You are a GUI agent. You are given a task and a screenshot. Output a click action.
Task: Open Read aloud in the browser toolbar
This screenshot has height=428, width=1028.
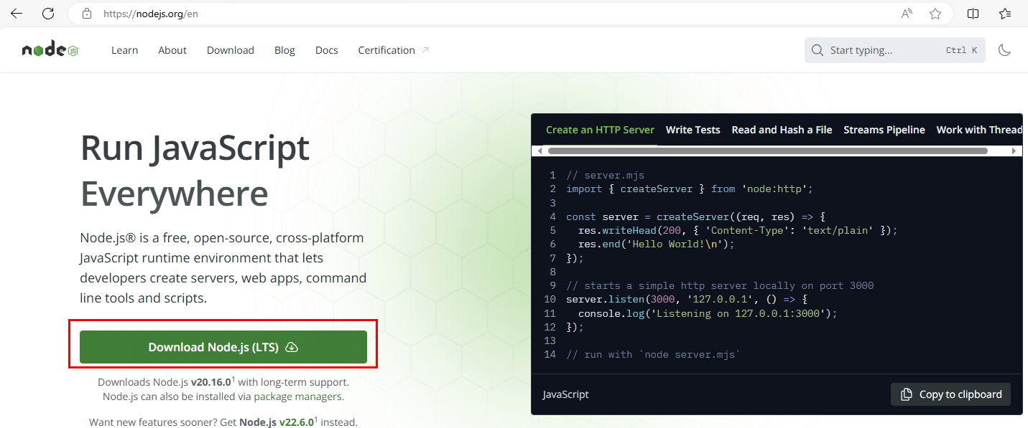coord(906,13)
